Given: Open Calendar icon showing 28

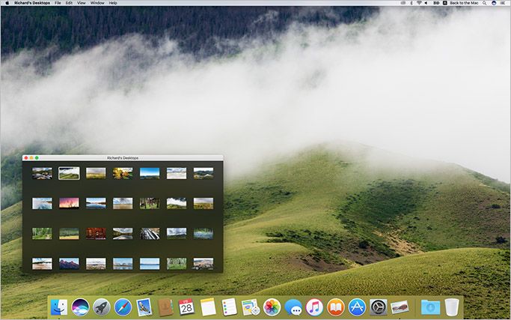Looking at the screenshot, I should [186, 307].
